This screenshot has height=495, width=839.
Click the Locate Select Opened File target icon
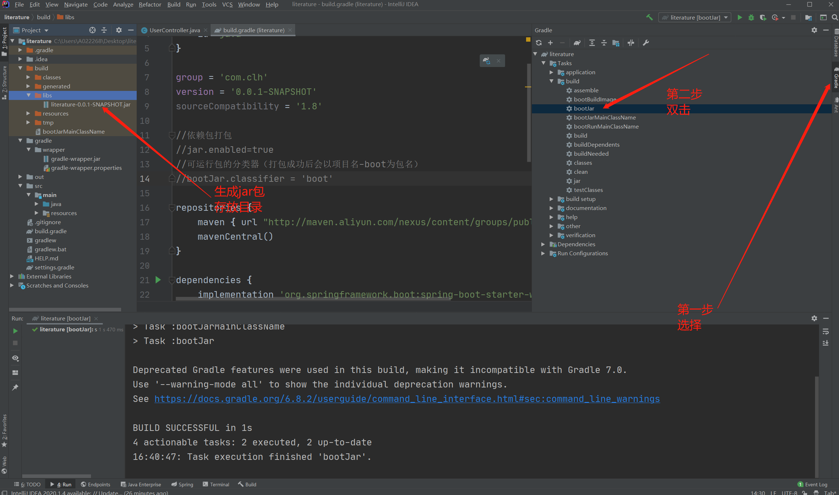92,30
